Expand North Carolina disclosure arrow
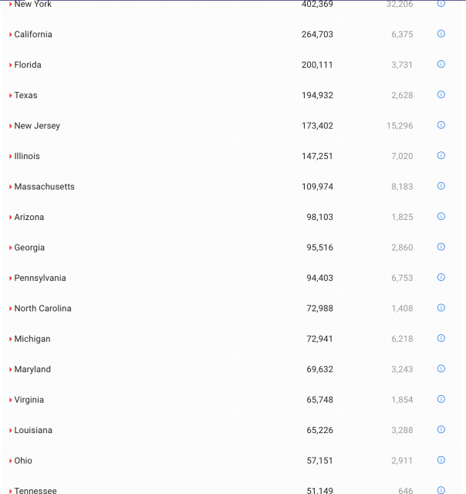The image size is (466, 494). 11,309
